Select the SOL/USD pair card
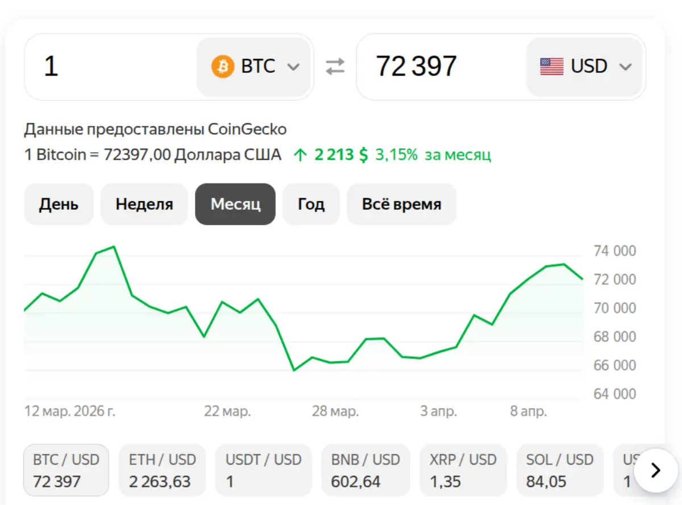 tap(560, 470)
